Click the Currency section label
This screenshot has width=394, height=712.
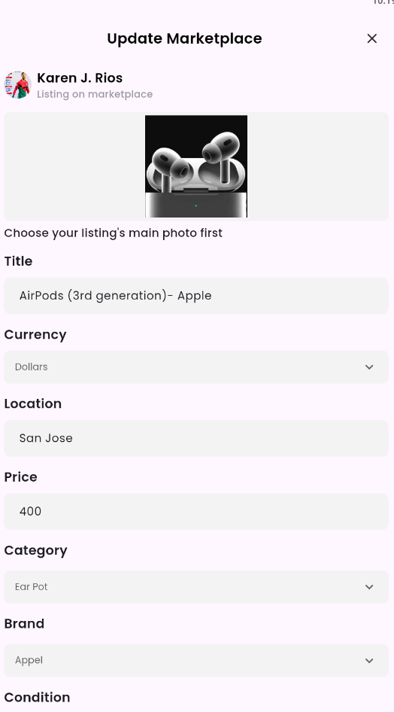[35, 335]
